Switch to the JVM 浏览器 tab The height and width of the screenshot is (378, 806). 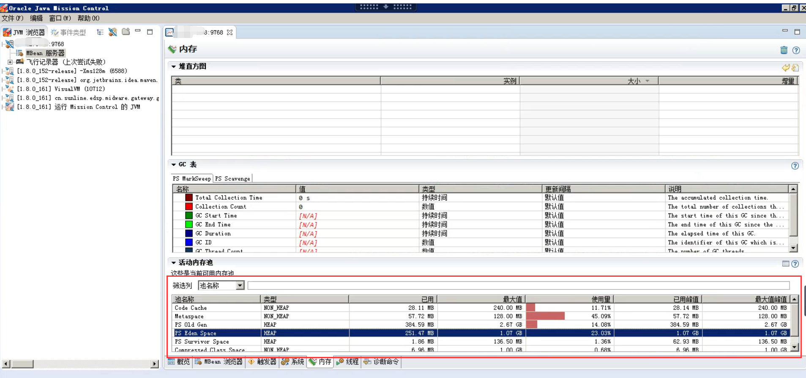point(24,32)
